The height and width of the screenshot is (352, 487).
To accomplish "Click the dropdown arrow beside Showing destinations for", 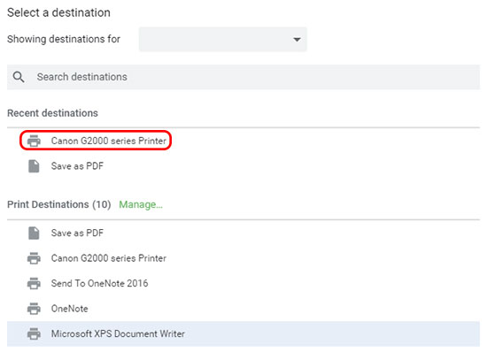I will pyautogui.click(x=297, y=40).
